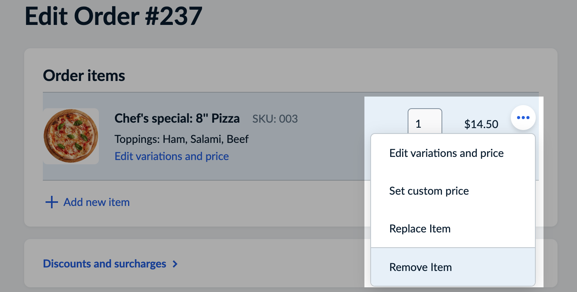The height and width of the screenshot is (292, 577).
Task: Pick Edit variations and price from the dropdown menu
Action: point(446,153)
